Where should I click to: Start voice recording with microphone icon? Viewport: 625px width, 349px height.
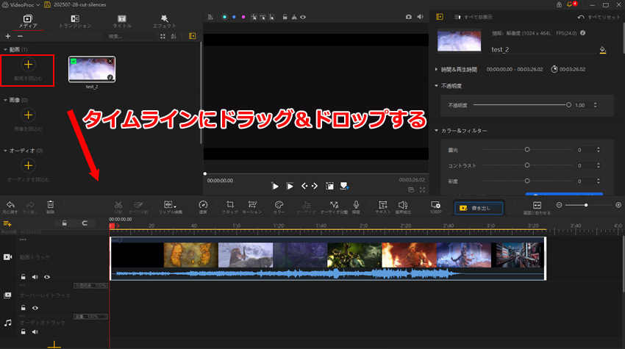coord(356,206)
